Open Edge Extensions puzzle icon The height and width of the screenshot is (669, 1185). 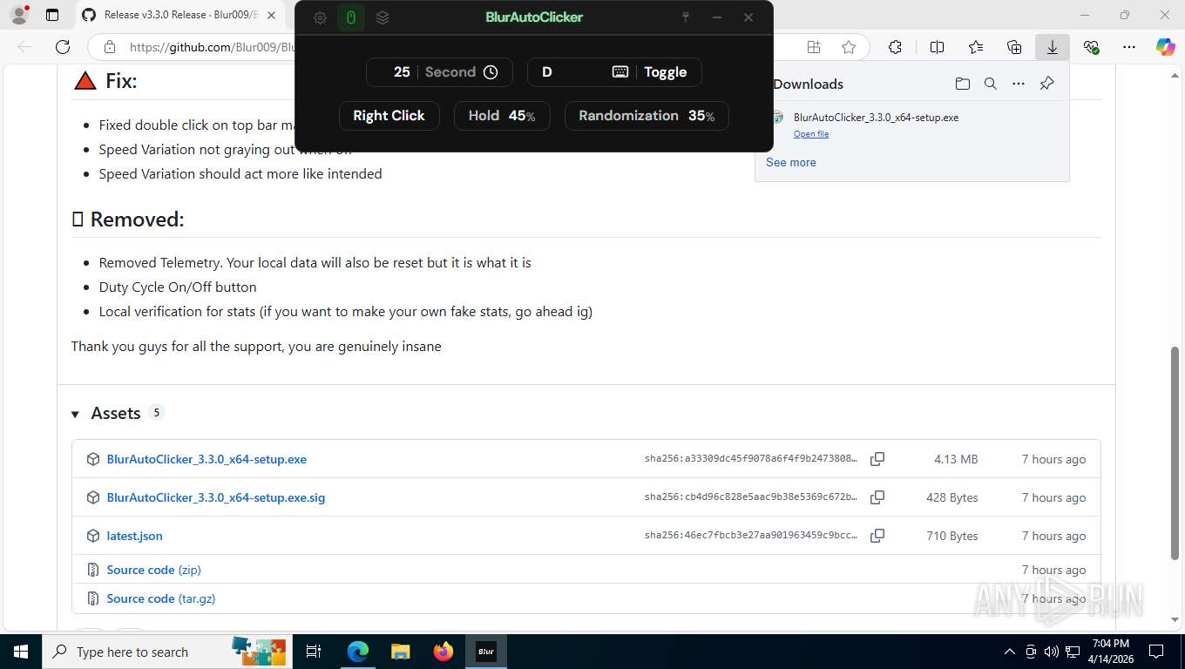click(895, 47)
